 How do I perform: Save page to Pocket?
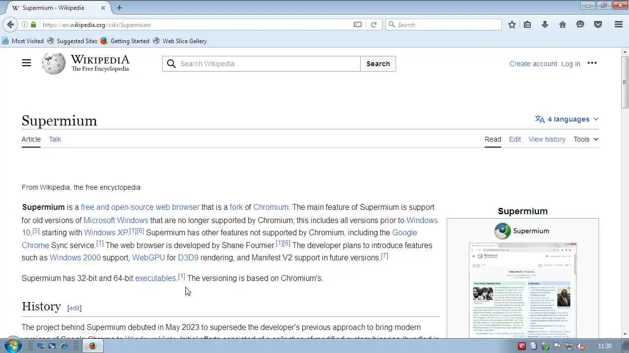click(x=598, y=25)
